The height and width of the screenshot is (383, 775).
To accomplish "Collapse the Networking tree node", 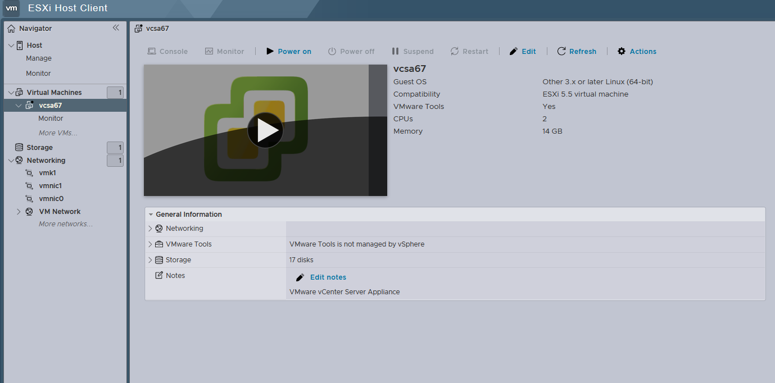I will (x=11, y=160).
